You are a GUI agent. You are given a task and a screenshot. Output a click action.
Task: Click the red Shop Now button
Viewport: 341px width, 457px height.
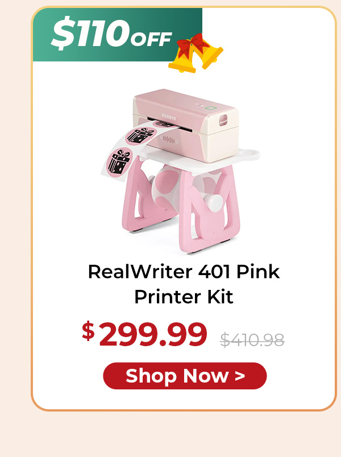[x=185, y=376]
